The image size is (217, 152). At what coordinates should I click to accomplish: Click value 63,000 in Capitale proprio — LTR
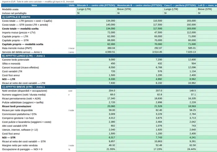(x=158, y=36)
